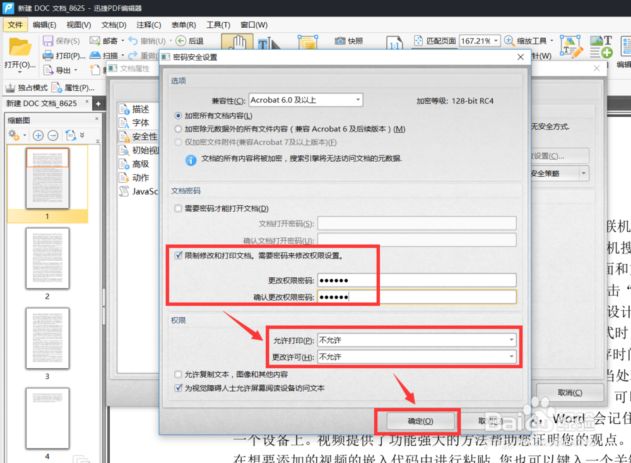Click the 快照 camera snapshot icon
Viewport: 631px width, 463px height.
pos(340,40)
